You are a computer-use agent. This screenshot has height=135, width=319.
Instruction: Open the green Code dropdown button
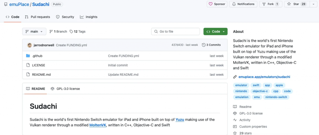pyautogui.click(x=216, y=31)
